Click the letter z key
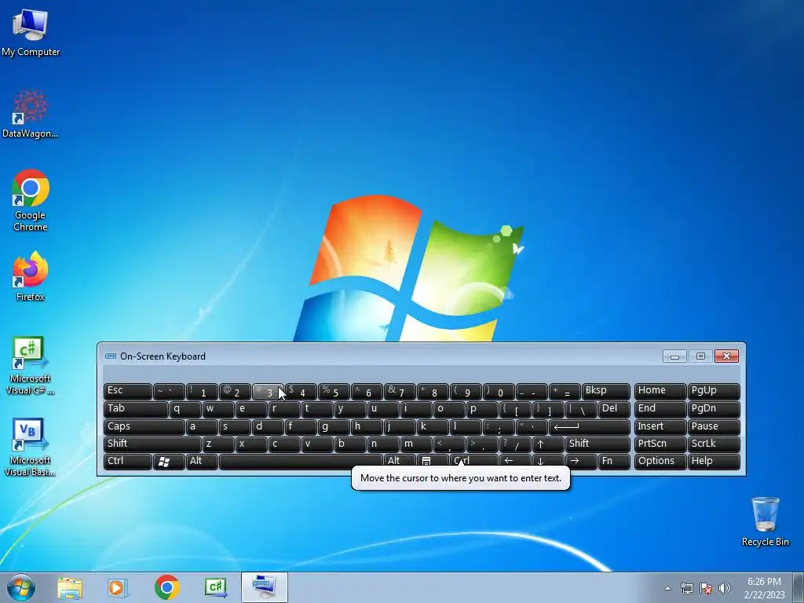Image resolution: width=804 pixels, height=603 pixels. tap(218, 444)
